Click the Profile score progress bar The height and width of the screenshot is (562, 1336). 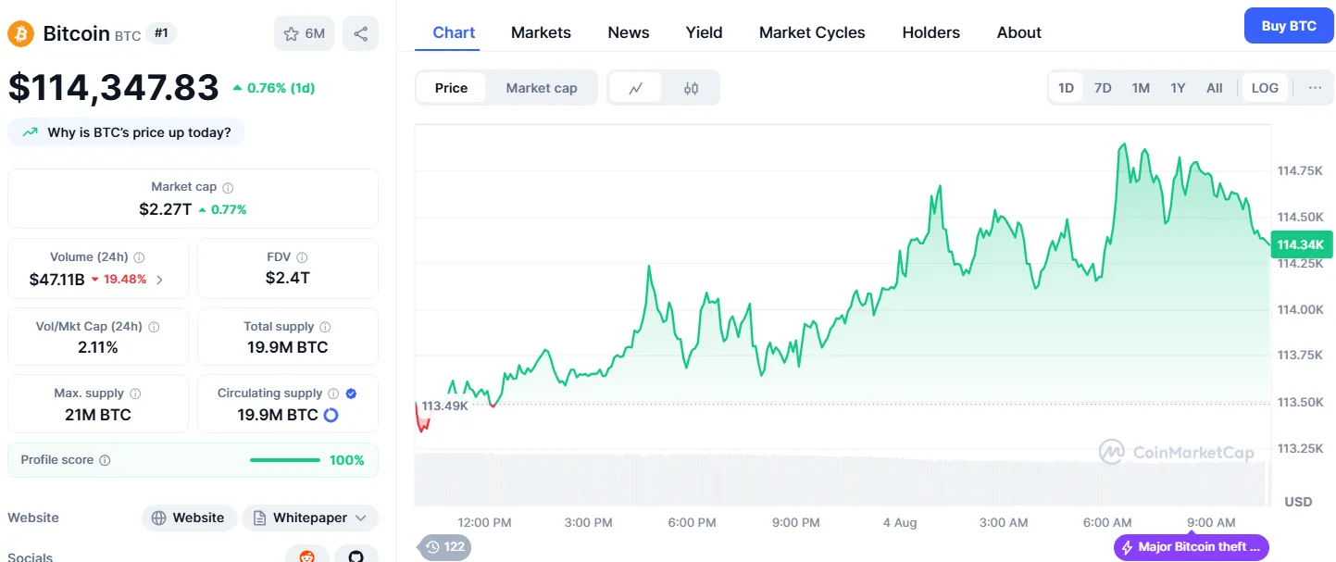(285, 460)
